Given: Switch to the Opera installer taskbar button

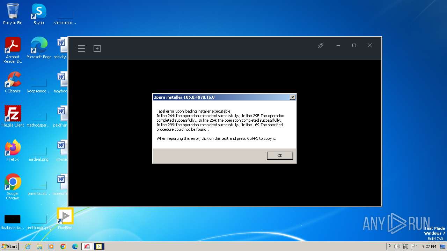Looking at the screenshot, I should 87,246.
